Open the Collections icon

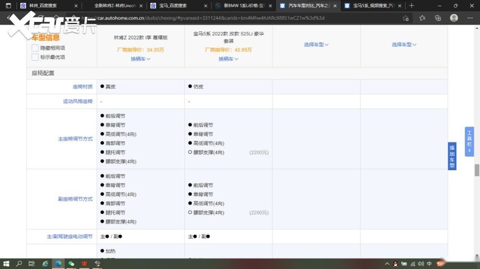[x=438, y=18]
